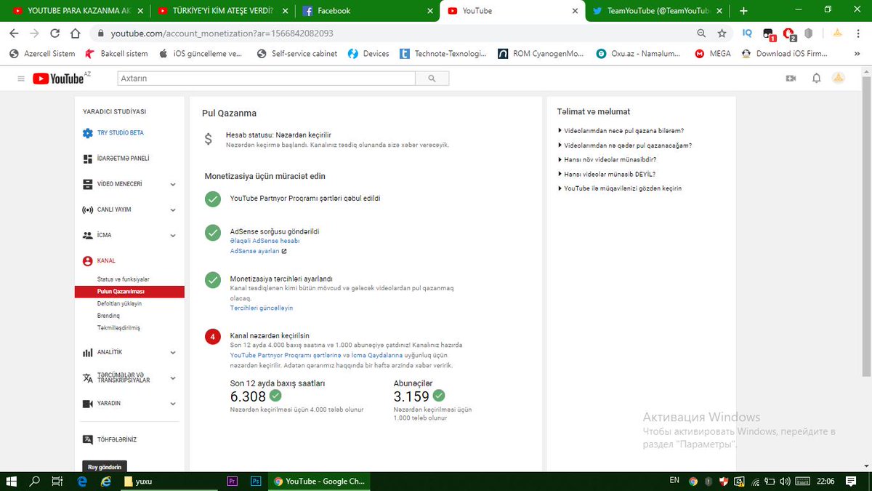
Task: Expand 'Hansı videolar münasib DEYİL?' help item
Action: pyautogui.click(x=610, y=174)
